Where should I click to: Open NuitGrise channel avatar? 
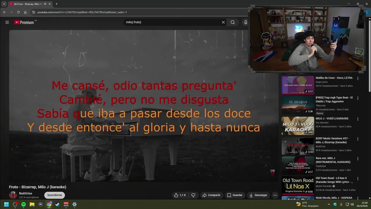pos(13,195)
